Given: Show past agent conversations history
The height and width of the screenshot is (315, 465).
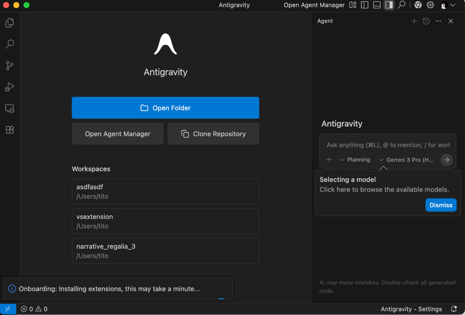Looking at the screenshot, I should tap(426, 21).
